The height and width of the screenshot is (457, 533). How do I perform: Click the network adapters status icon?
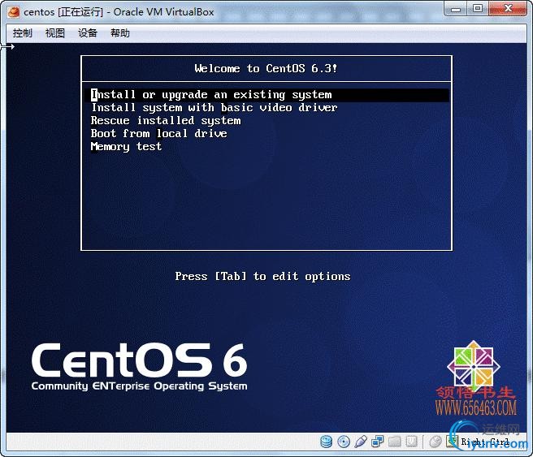[377, 442]
